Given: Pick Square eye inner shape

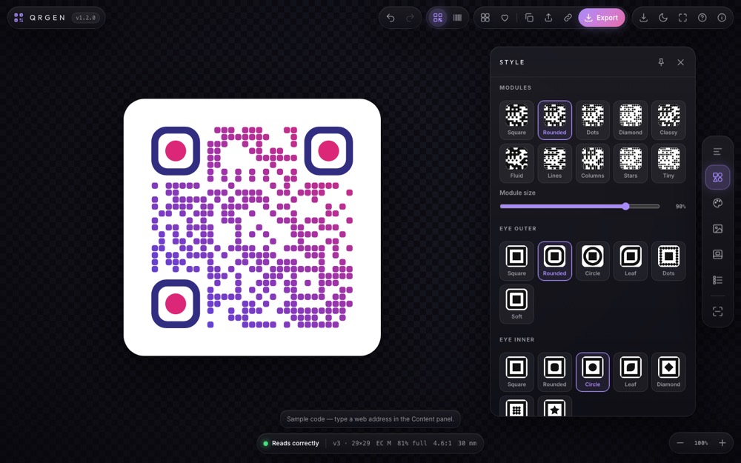Looking at the screenshot, I should pos(516,372).
